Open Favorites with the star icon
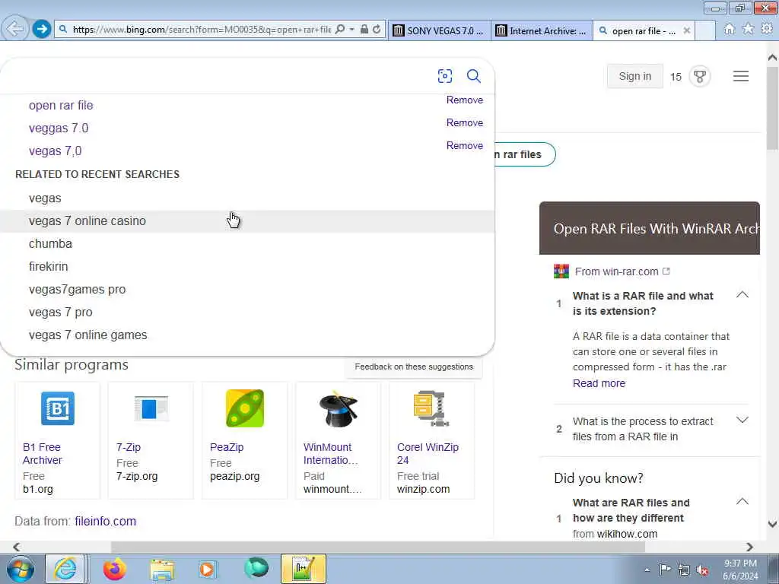The width and height of the screenshot is (779, 584). tap(748, 30)
